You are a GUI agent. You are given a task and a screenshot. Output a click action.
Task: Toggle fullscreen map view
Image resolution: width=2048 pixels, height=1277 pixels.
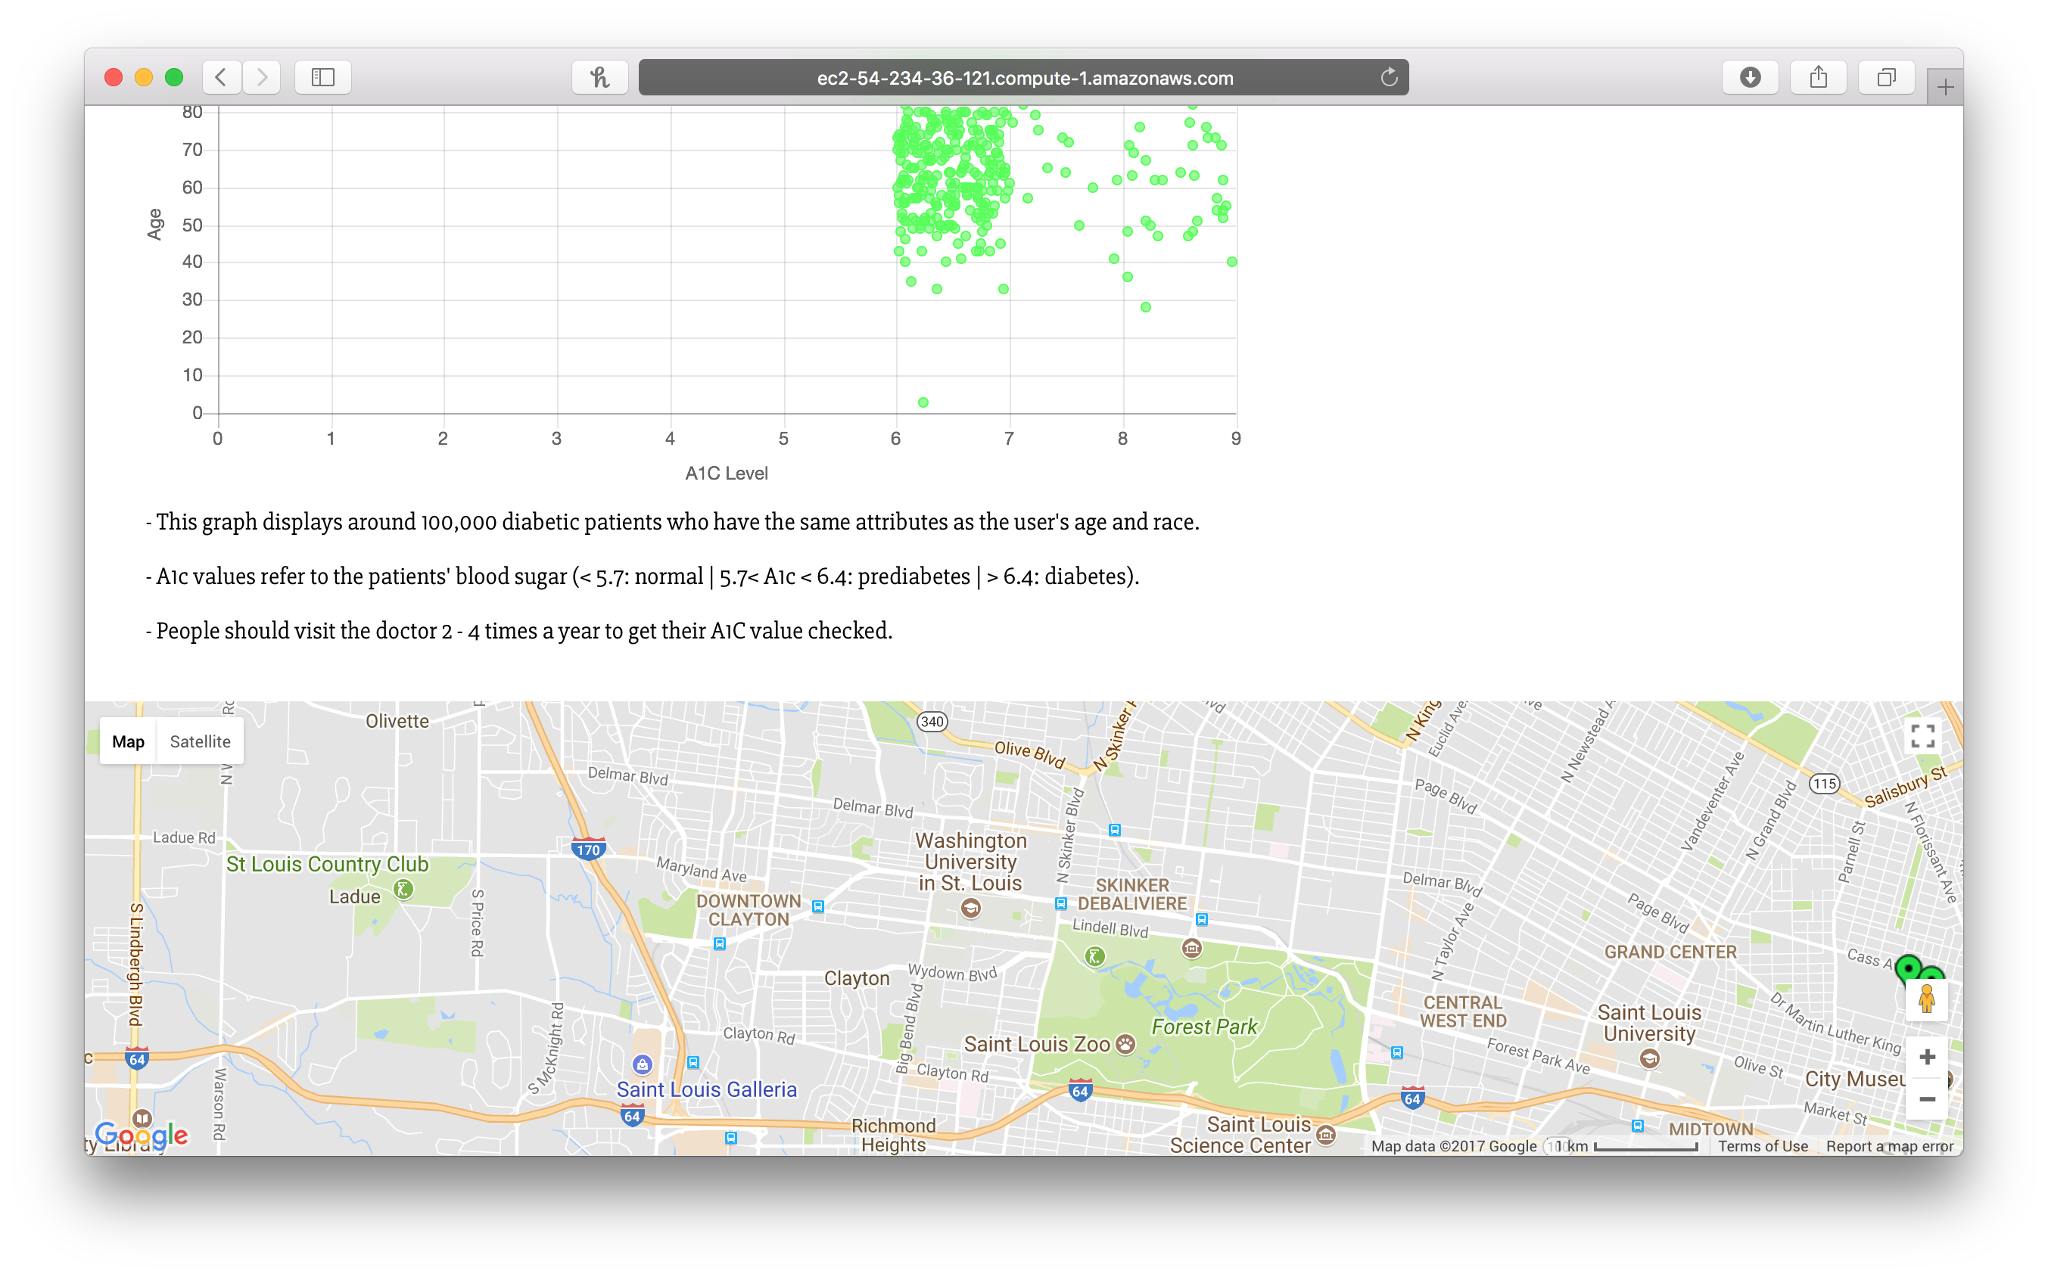tap(1922, 737)
